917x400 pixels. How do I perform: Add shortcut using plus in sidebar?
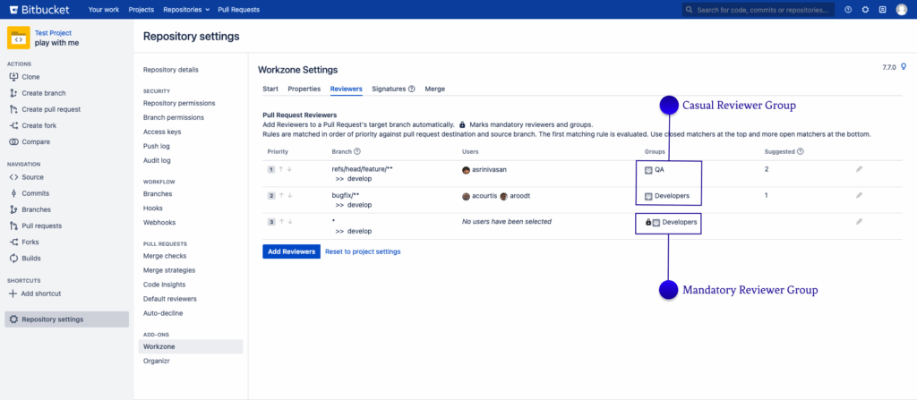coord(13,294)
